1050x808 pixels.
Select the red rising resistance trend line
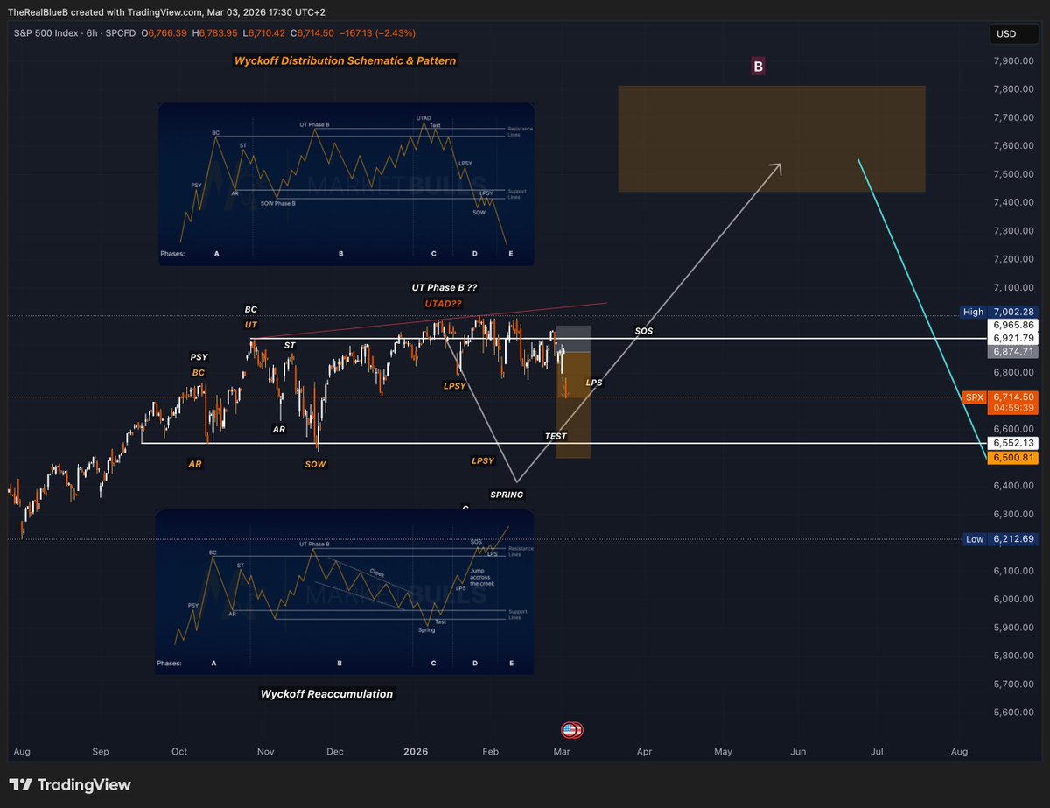pyautogui.click(x=429, y=320)
